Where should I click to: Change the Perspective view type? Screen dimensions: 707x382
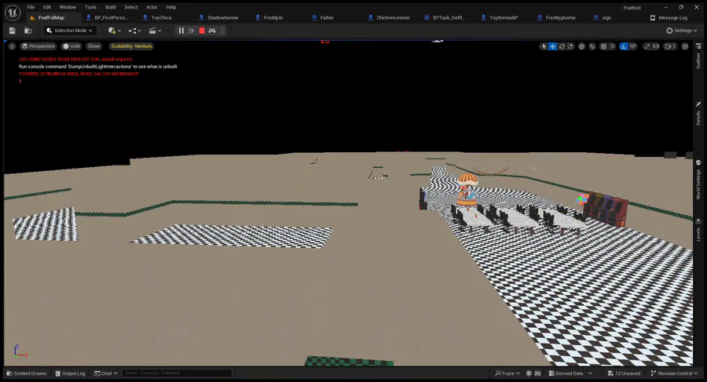click(x=38, y=46)
